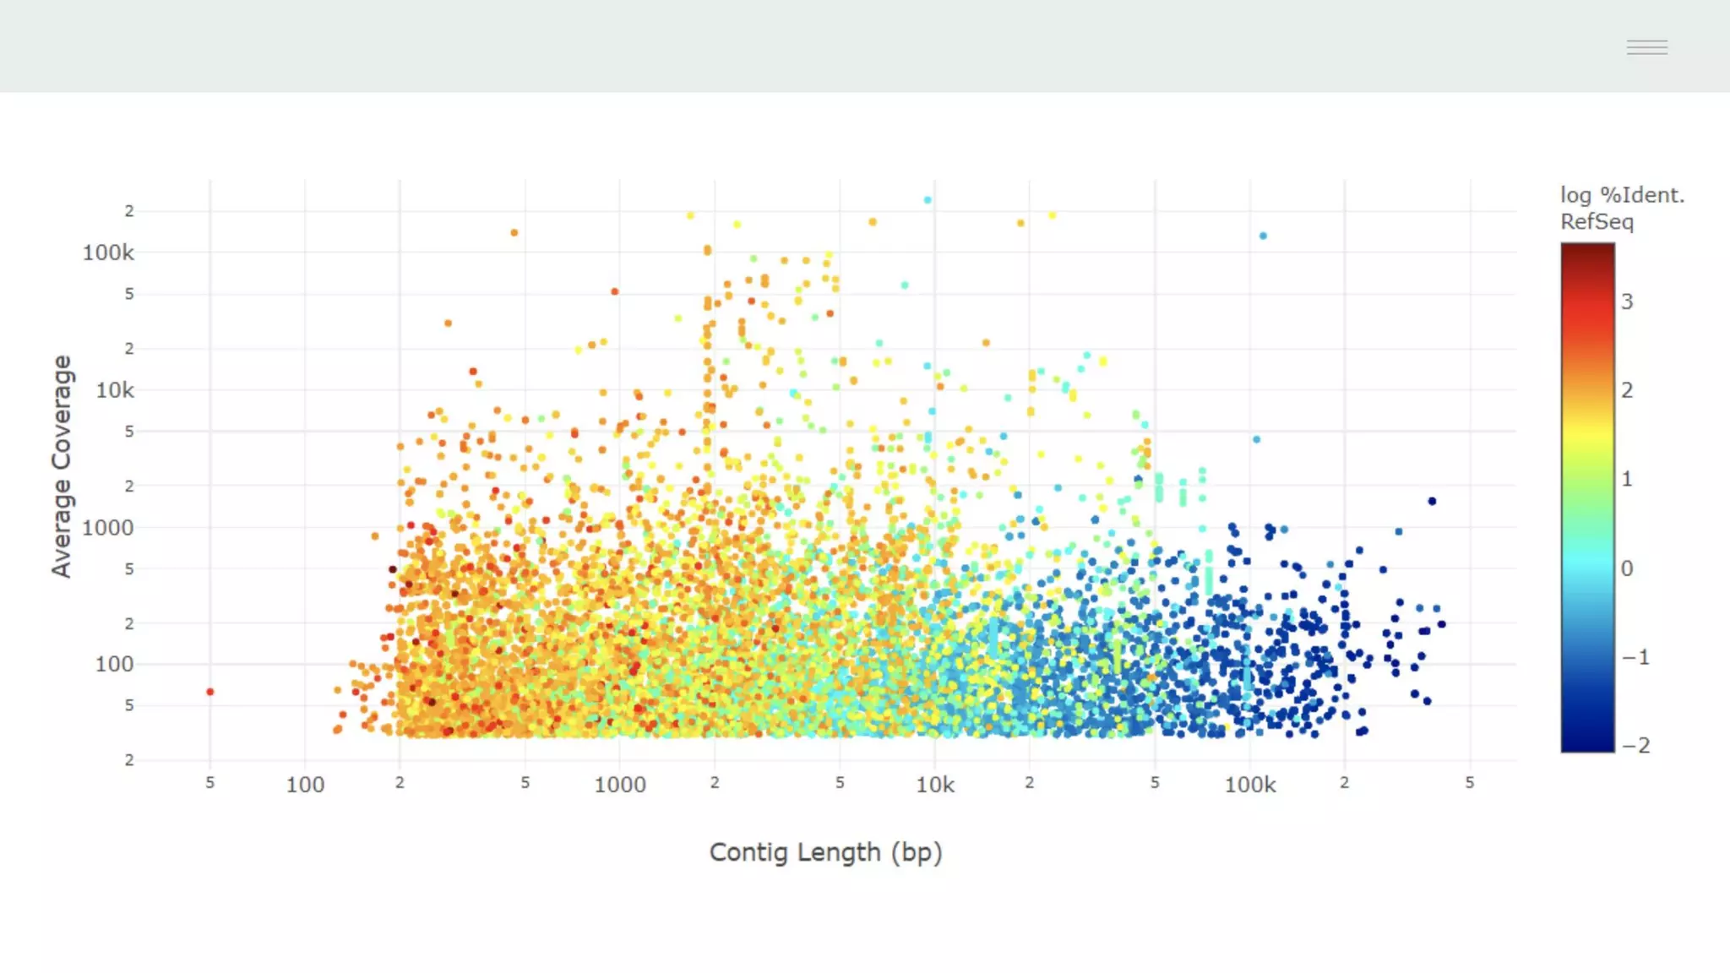Click the '100k' y-axis tick label

point(108,253)
